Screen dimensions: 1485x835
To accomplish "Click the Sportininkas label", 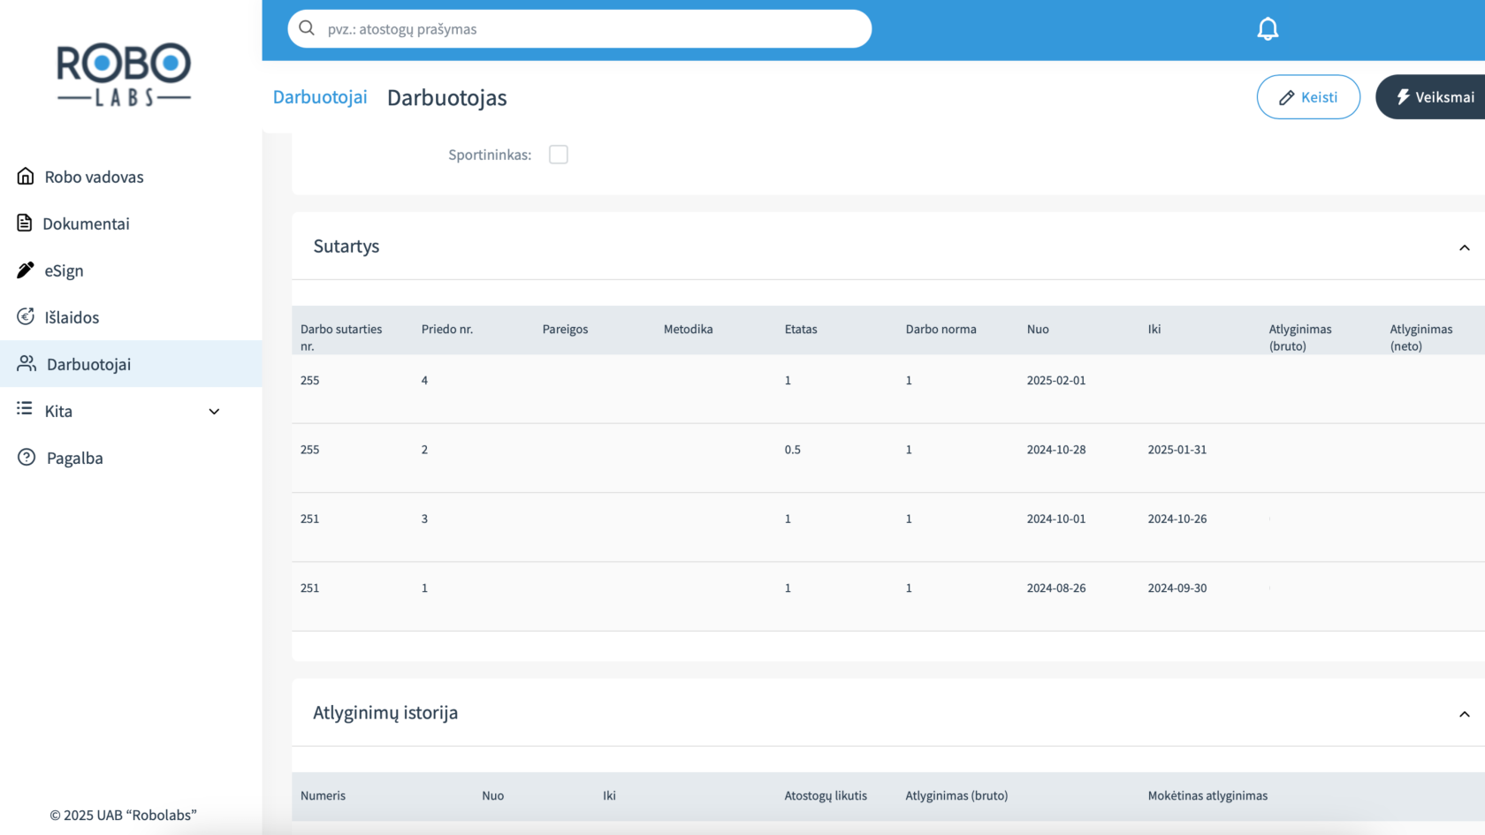I will [490, 156].
